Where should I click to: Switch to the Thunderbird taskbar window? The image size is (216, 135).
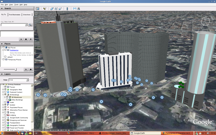tap(49, 133)
